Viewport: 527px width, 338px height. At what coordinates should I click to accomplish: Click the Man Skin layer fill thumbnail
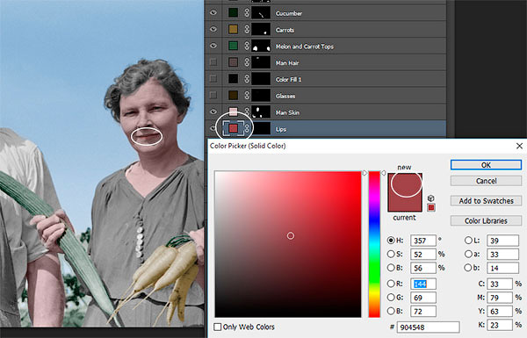(x=233, y=111)
